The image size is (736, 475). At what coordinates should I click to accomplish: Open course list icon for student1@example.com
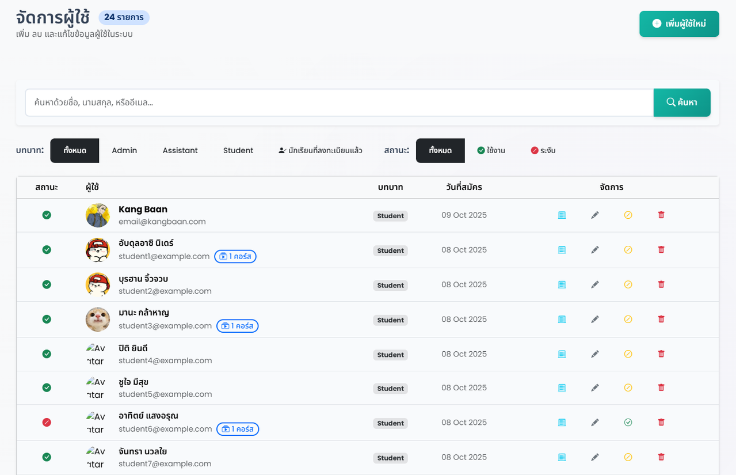click(x=562, y=250)
